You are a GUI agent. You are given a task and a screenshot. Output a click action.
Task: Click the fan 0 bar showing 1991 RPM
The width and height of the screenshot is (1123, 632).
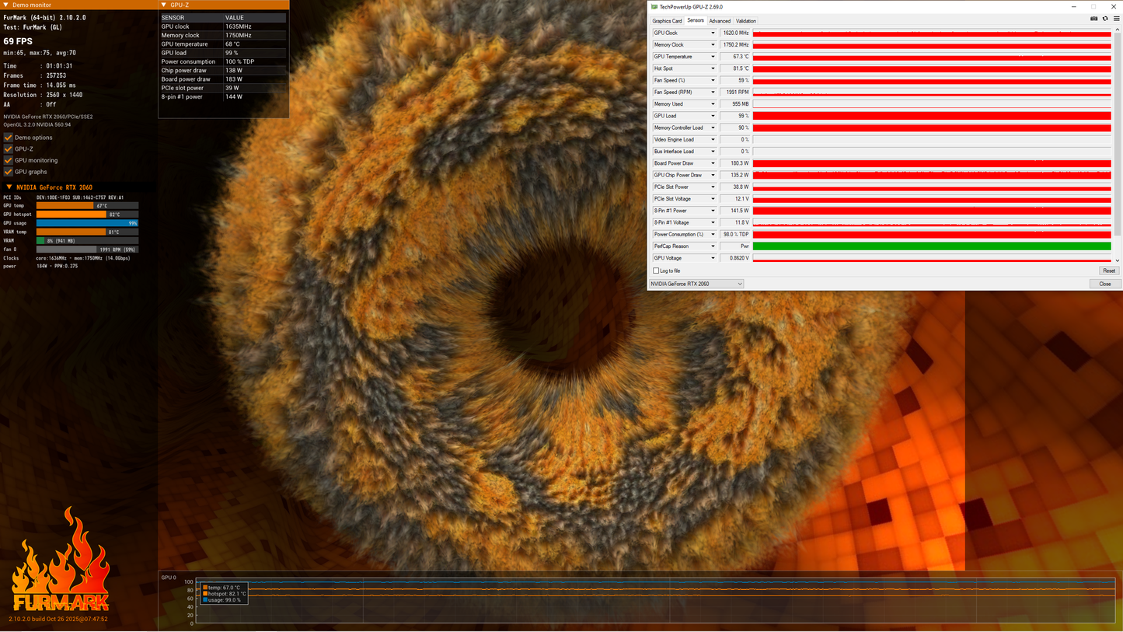(88, 250)
